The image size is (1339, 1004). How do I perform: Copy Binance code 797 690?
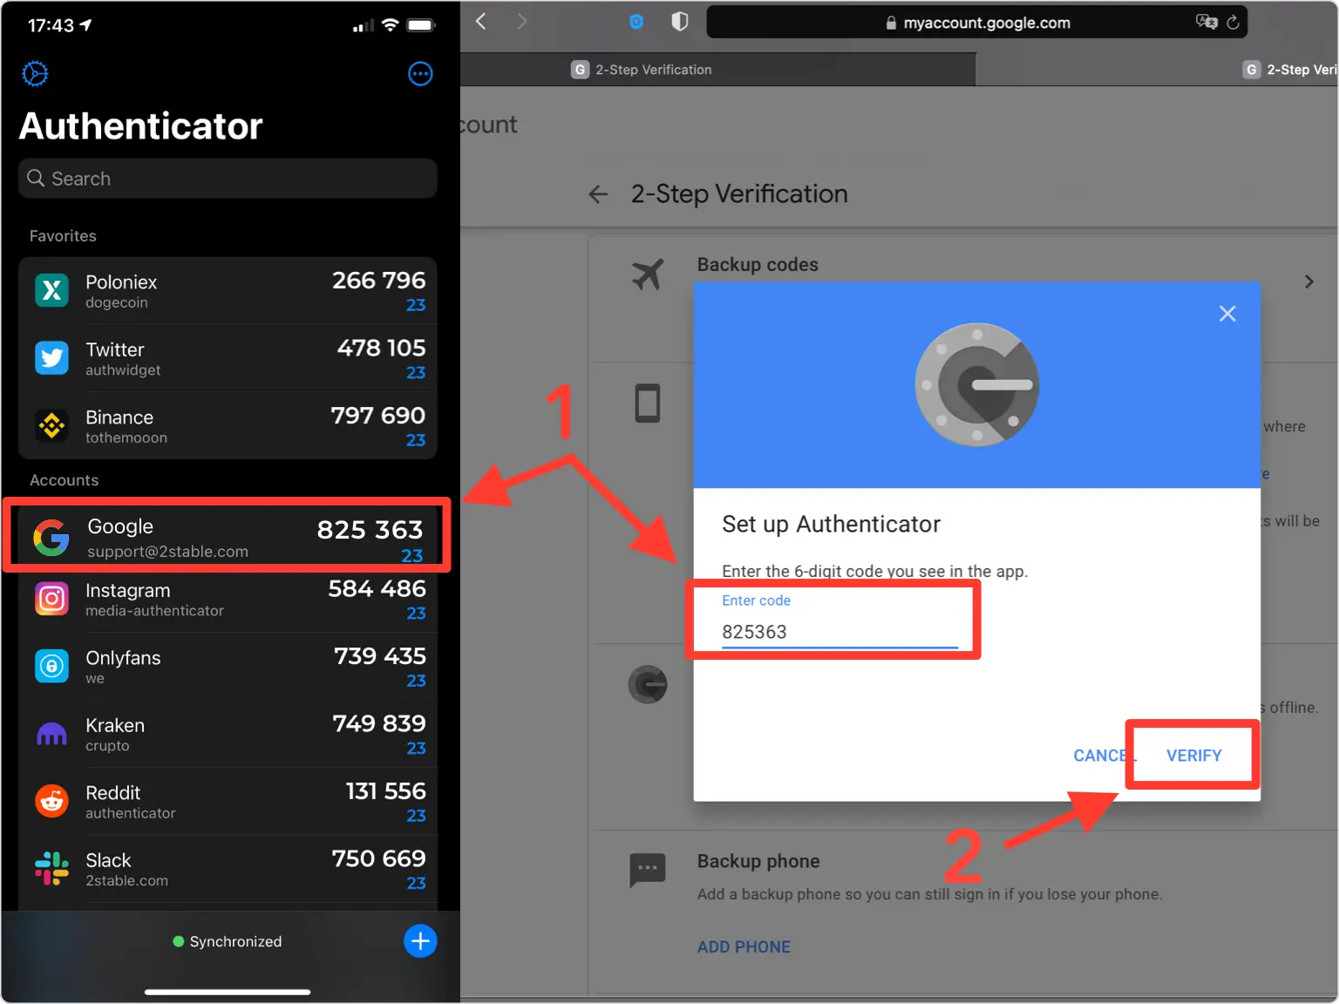[377, 416]
